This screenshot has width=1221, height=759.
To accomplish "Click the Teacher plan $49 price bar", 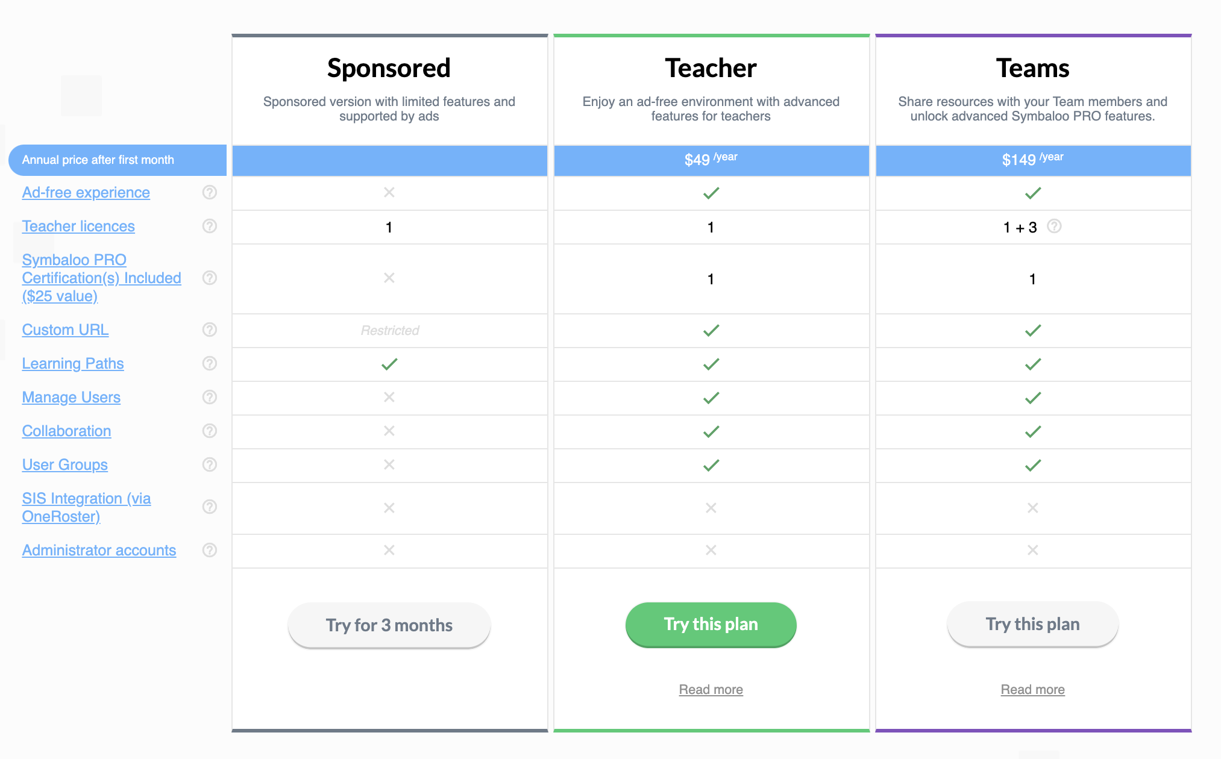I will click(711, 160).
